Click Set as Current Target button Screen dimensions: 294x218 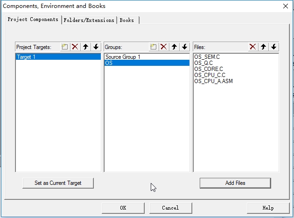(58, 183)
